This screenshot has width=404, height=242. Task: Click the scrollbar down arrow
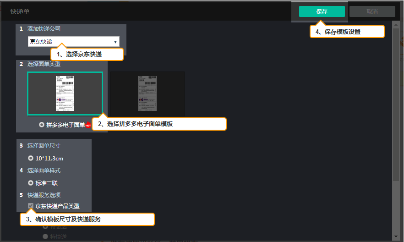point(396,236)
